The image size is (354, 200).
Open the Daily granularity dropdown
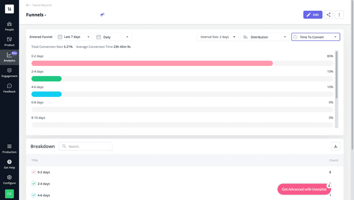pos(113,37)
